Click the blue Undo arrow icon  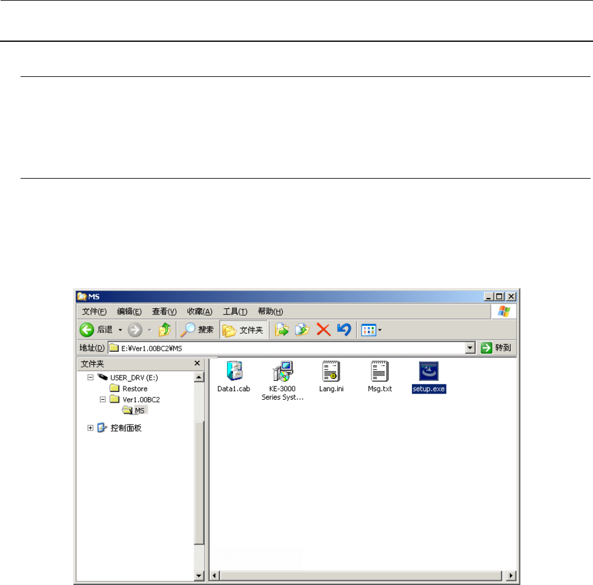point(344,330)
